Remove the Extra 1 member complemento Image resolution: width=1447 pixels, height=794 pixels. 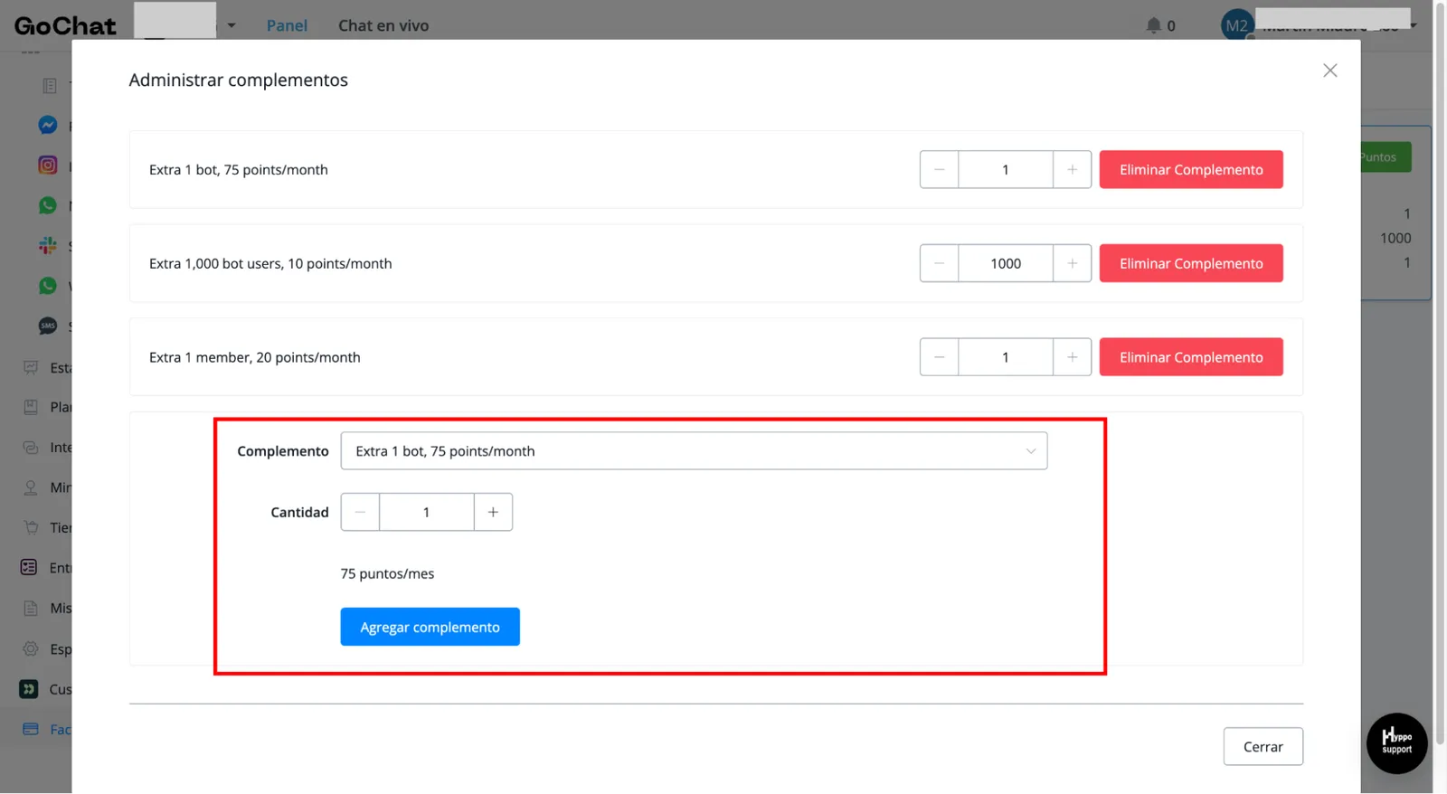tap(1191, 357)
